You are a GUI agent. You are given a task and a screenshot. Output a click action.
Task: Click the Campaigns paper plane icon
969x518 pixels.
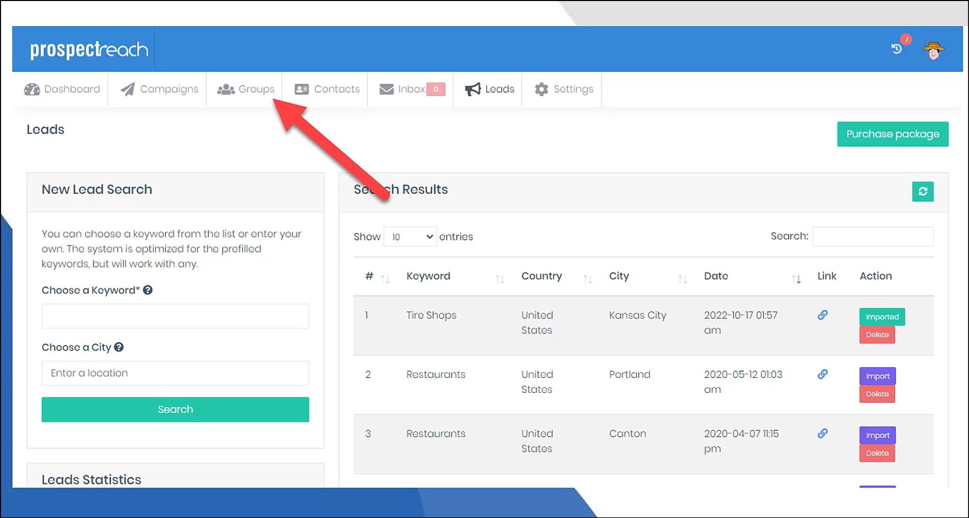coord(127,89)
